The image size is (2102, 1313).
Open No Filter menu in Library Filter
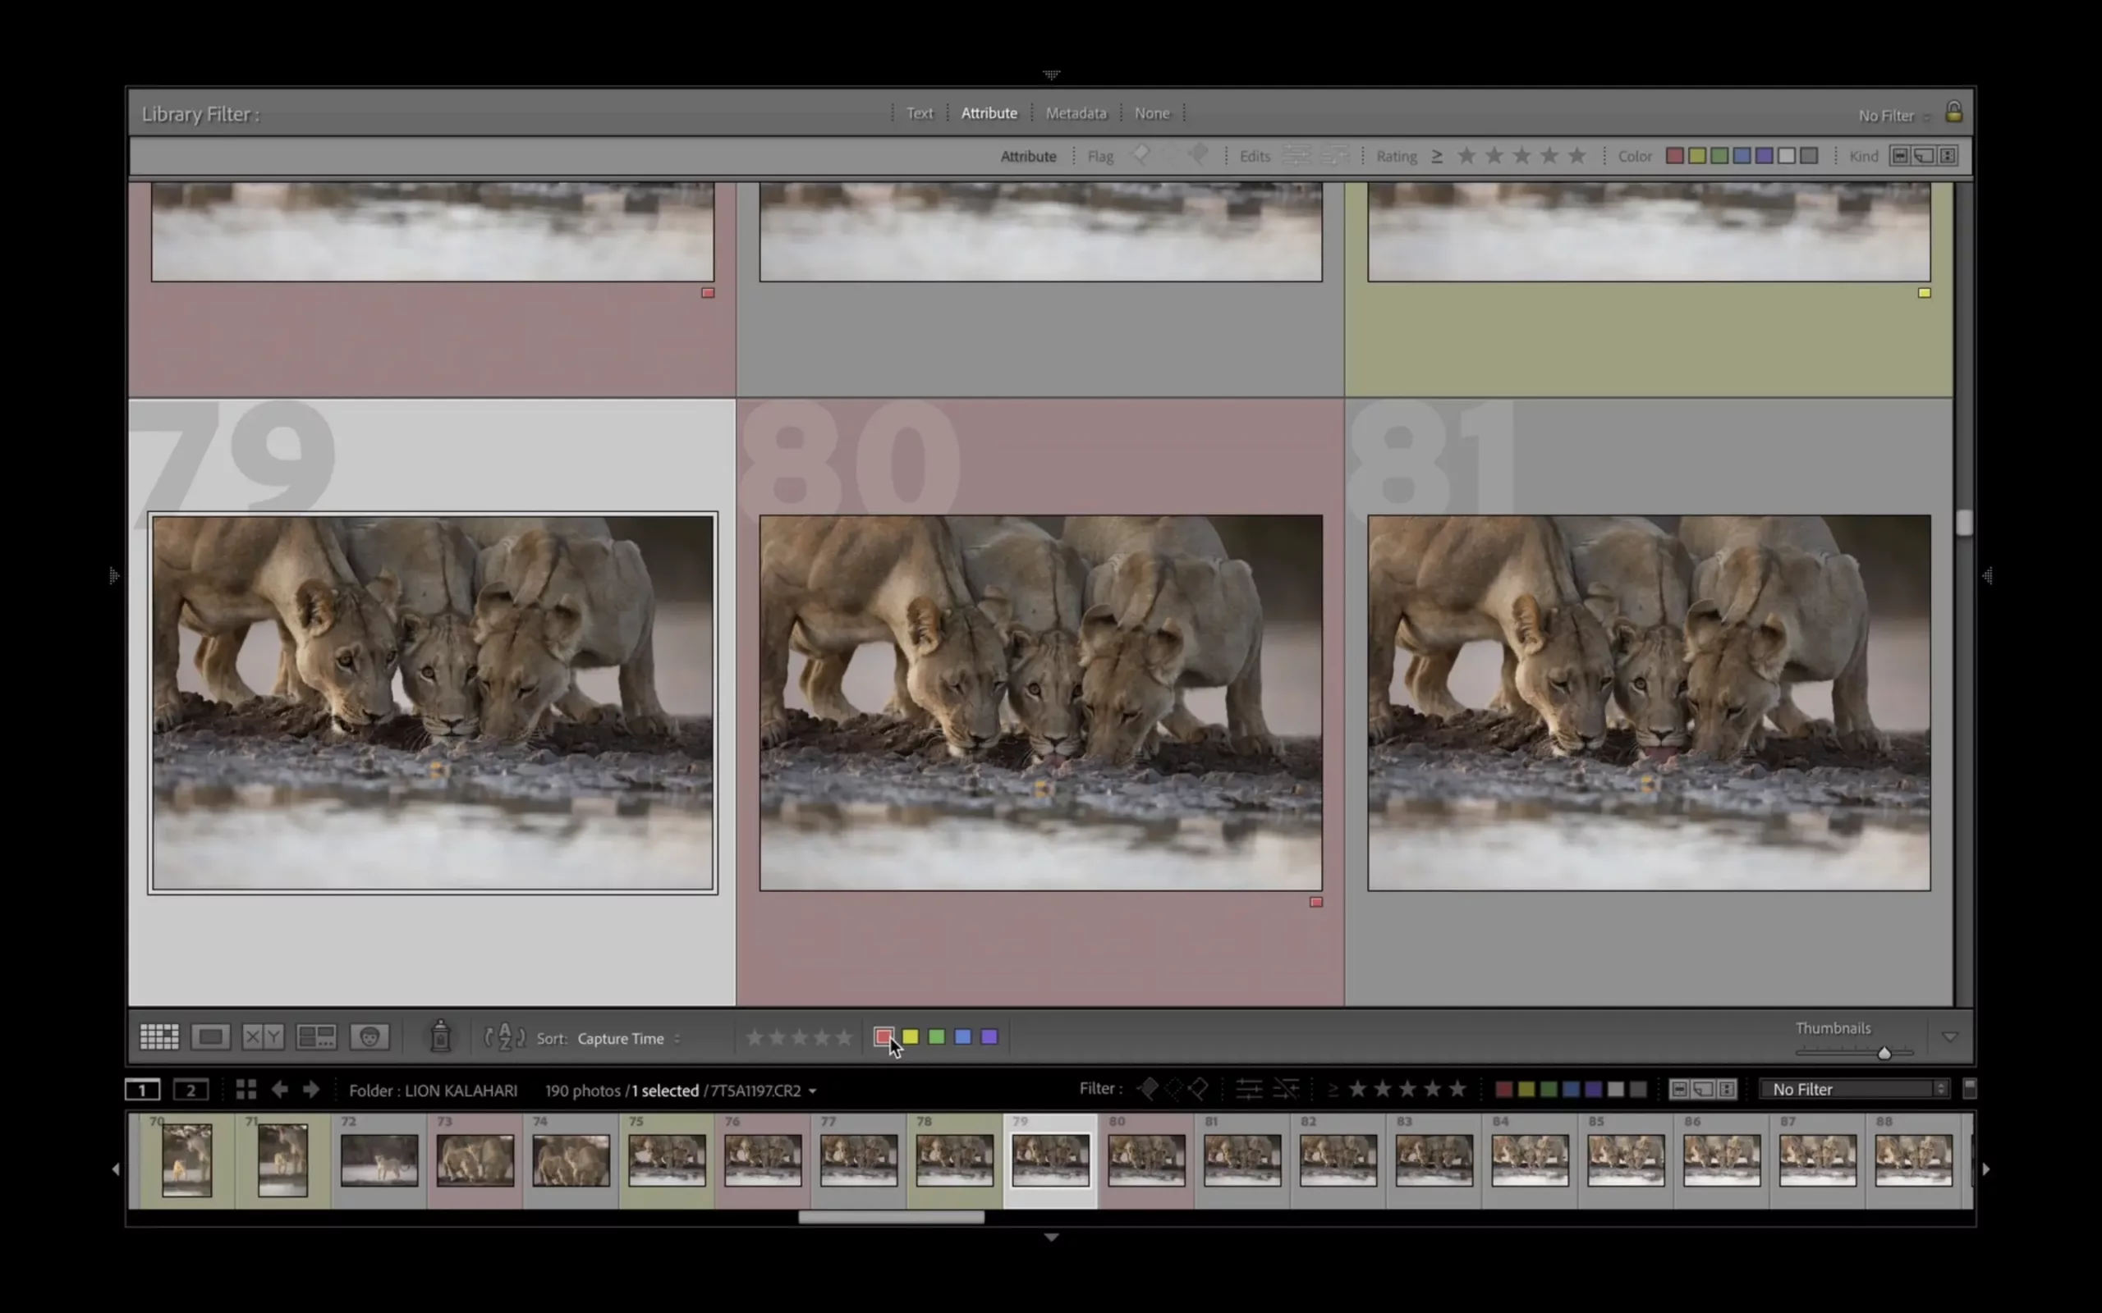[1893, 116]
